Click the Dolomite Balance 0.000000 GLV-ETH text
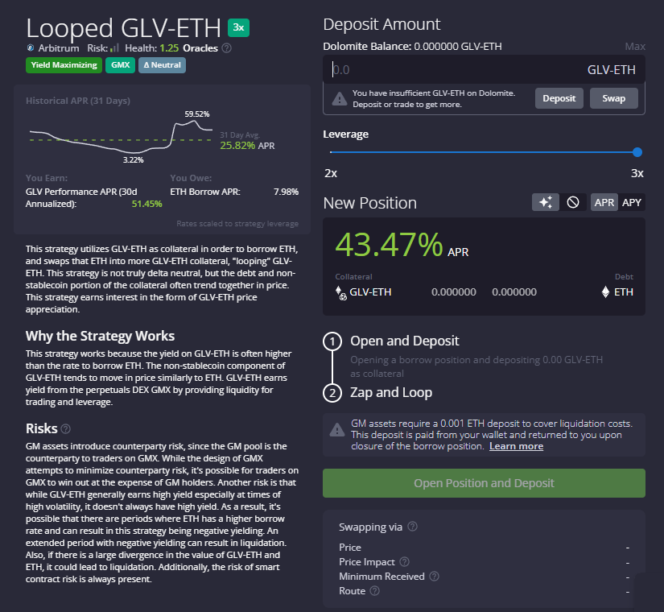 coord(412,46)
